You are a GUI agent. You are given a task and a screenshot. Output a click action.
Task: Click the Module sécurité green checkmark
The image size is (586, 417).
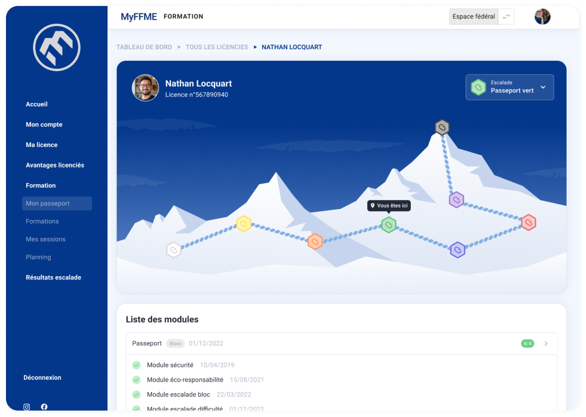click(x=136, y=365)
